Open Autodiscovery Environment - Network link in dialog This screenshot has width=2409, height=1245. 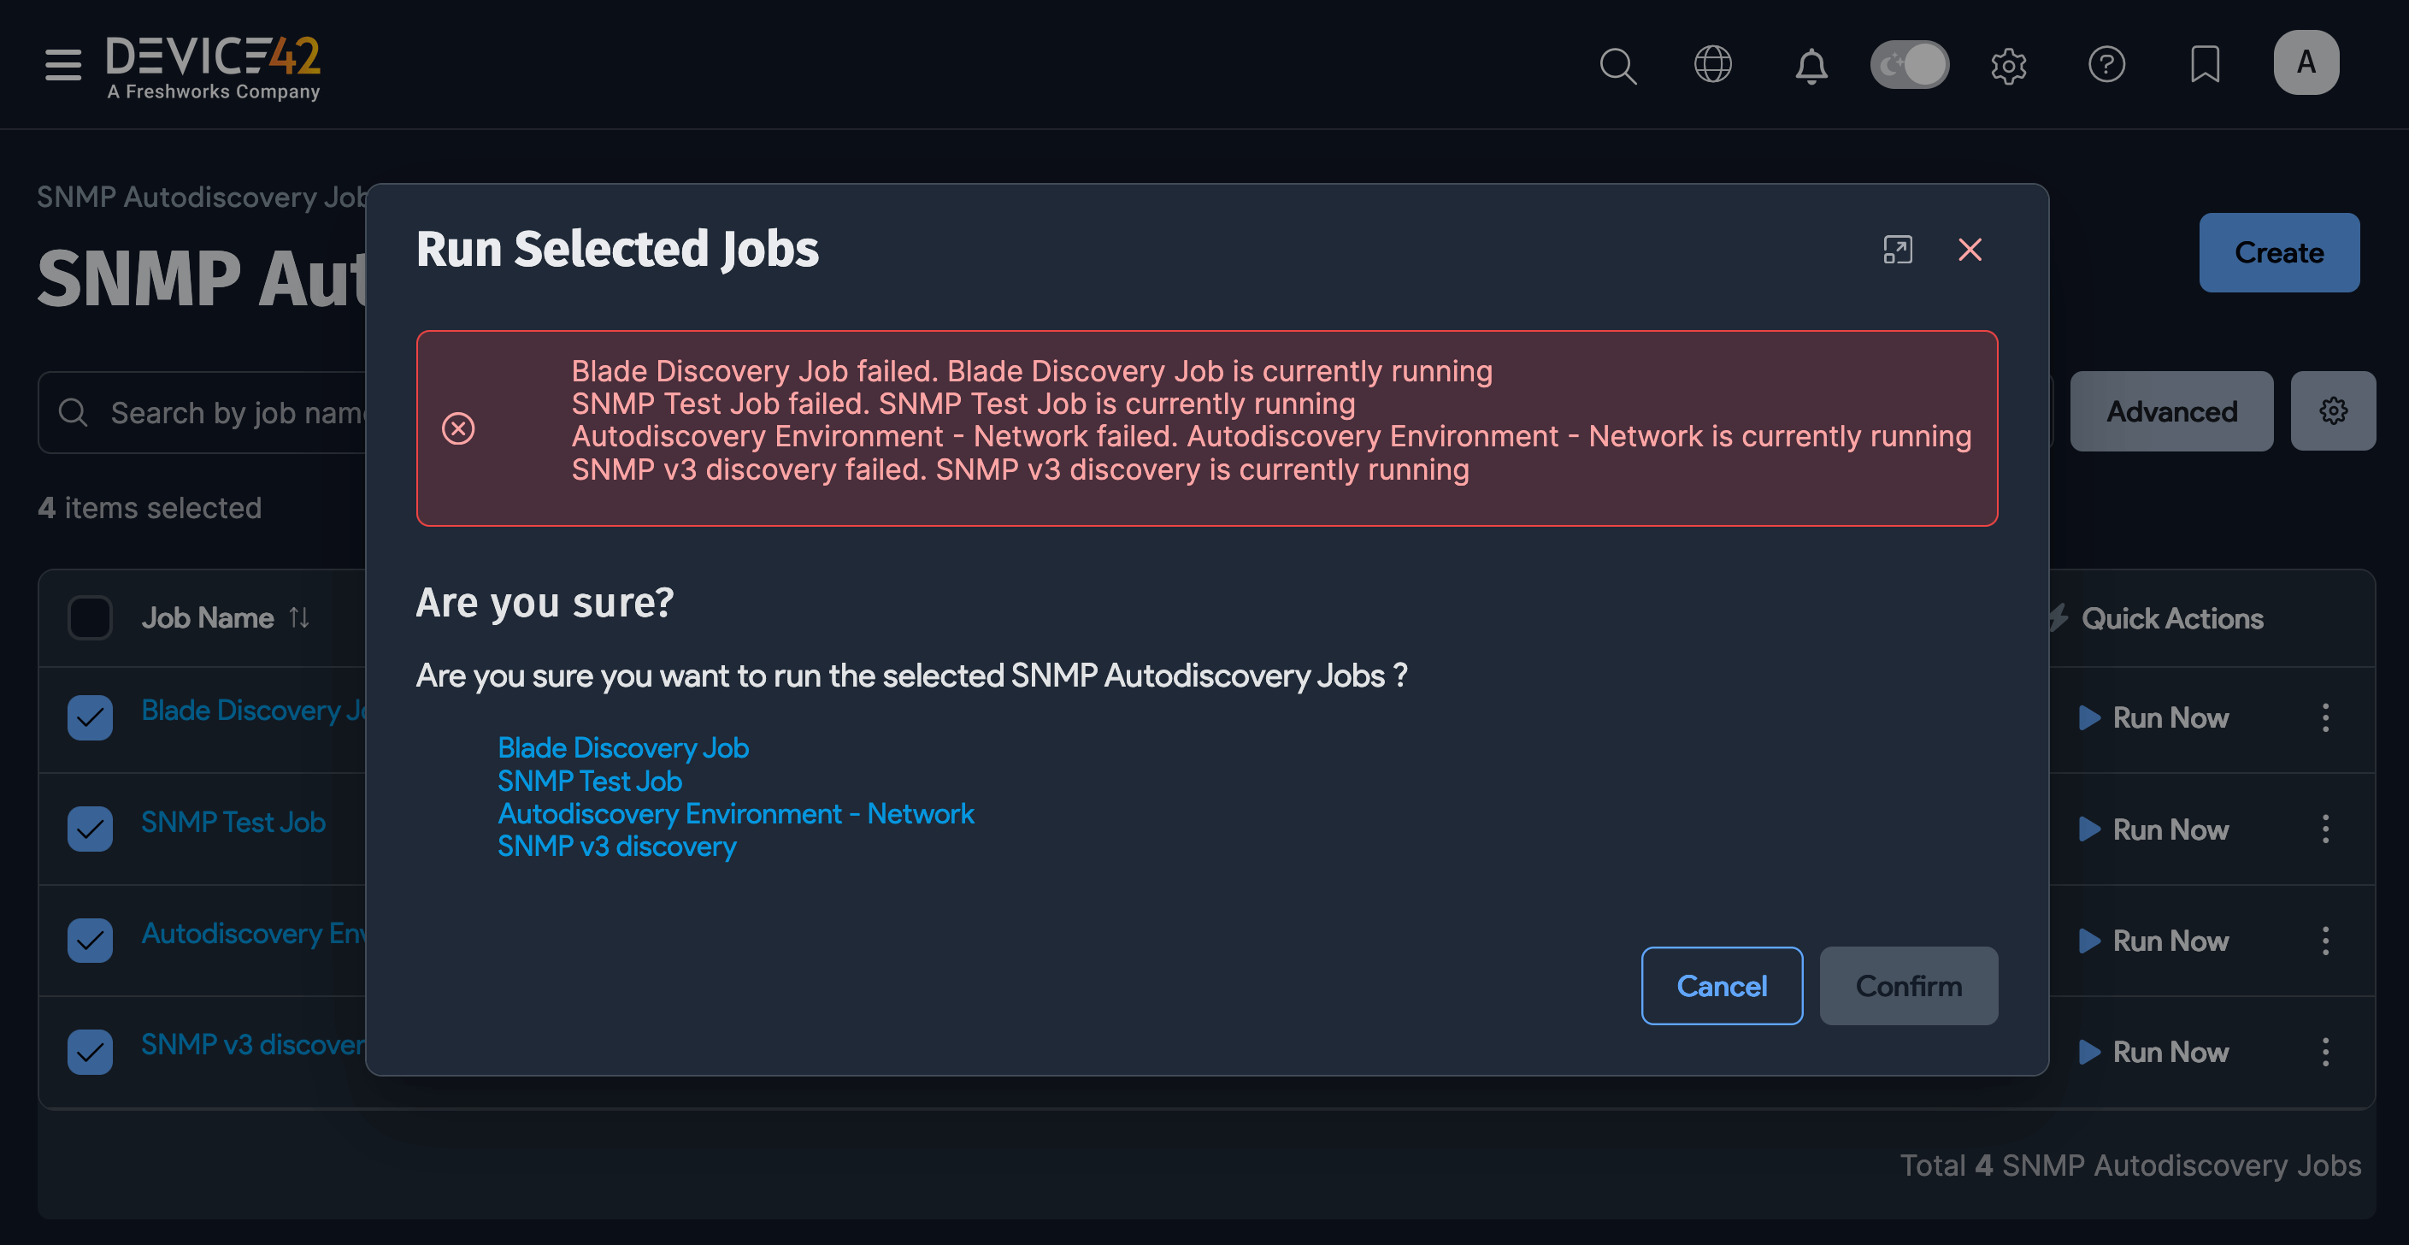pyautogui.click(x=735, y=813)
